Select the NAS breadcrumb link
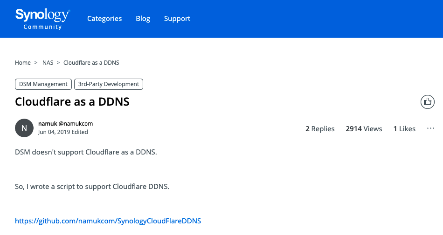Screen dimensions: 443x235 click(48, 62)
